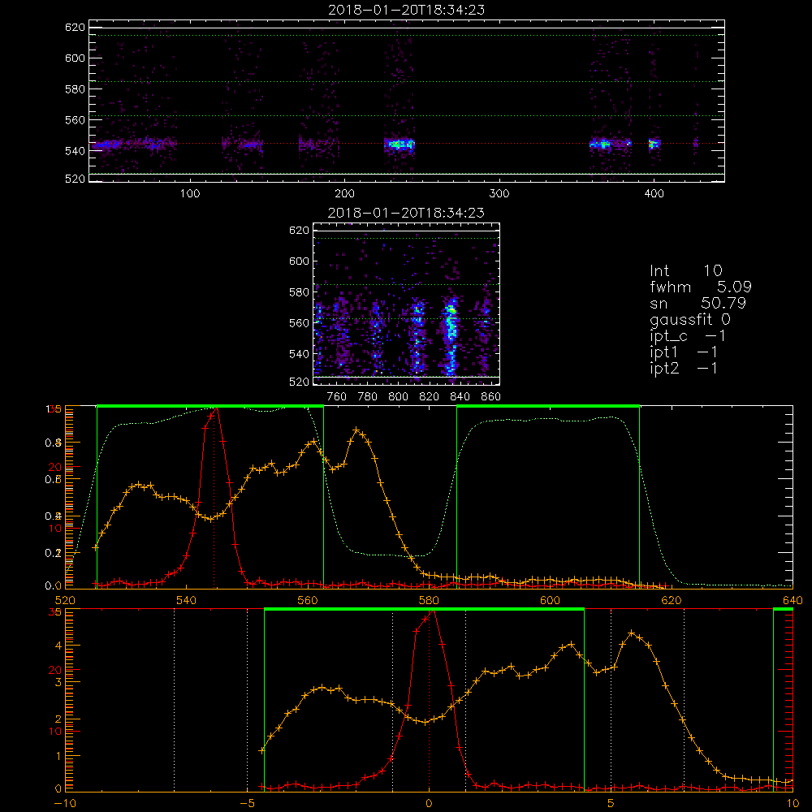The height and width of the screenshot is (812, 812).
Task: Click x-axis label 5 on bottom plot
Action: [x=611, y=804]
